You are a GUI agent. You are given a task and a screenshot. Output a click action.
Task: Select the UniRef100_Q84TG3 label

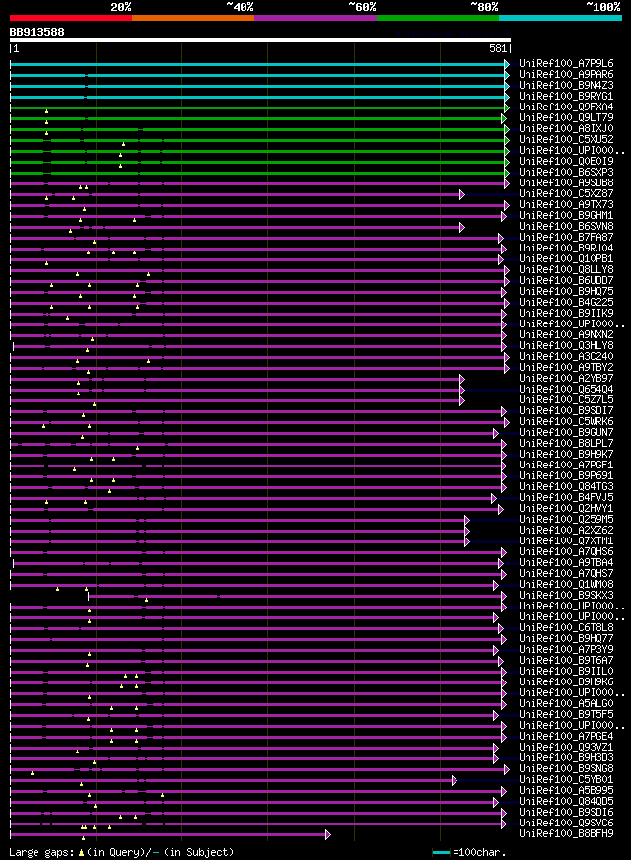pos(566,487)
